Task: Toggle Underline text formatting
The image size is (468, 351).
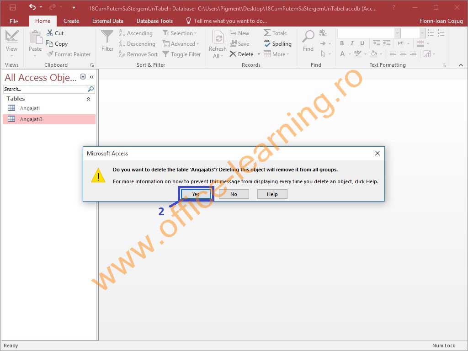Action: (x=362, y=43)
